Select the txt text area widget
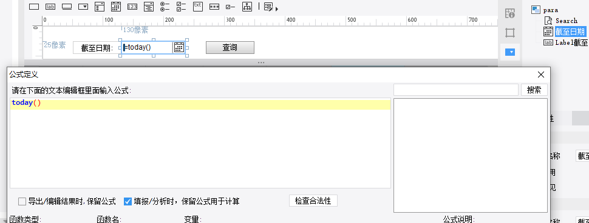This screenshot has width=589, height=223. pos(197,7)
